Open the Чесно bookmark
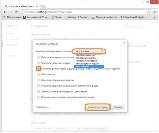This screenshot has height=133, width=159. [x=56, y=17]
